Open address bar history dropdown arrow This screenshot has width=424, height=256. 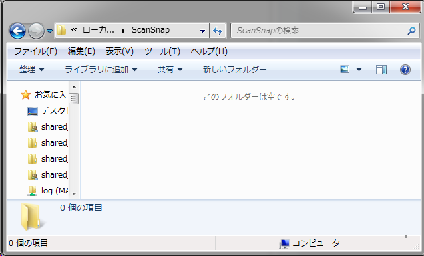[x=202, y=31]
